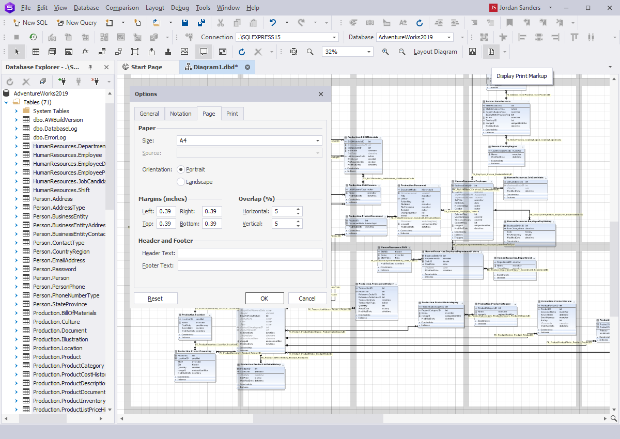Switch to the General tab in Options
This screenshot has width=620, height=439.
(x=149, y=114)
